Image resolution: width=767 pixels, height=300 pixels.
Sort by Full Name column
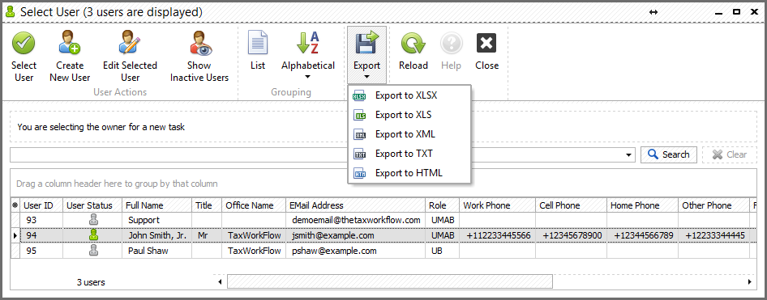coord(156,205)
